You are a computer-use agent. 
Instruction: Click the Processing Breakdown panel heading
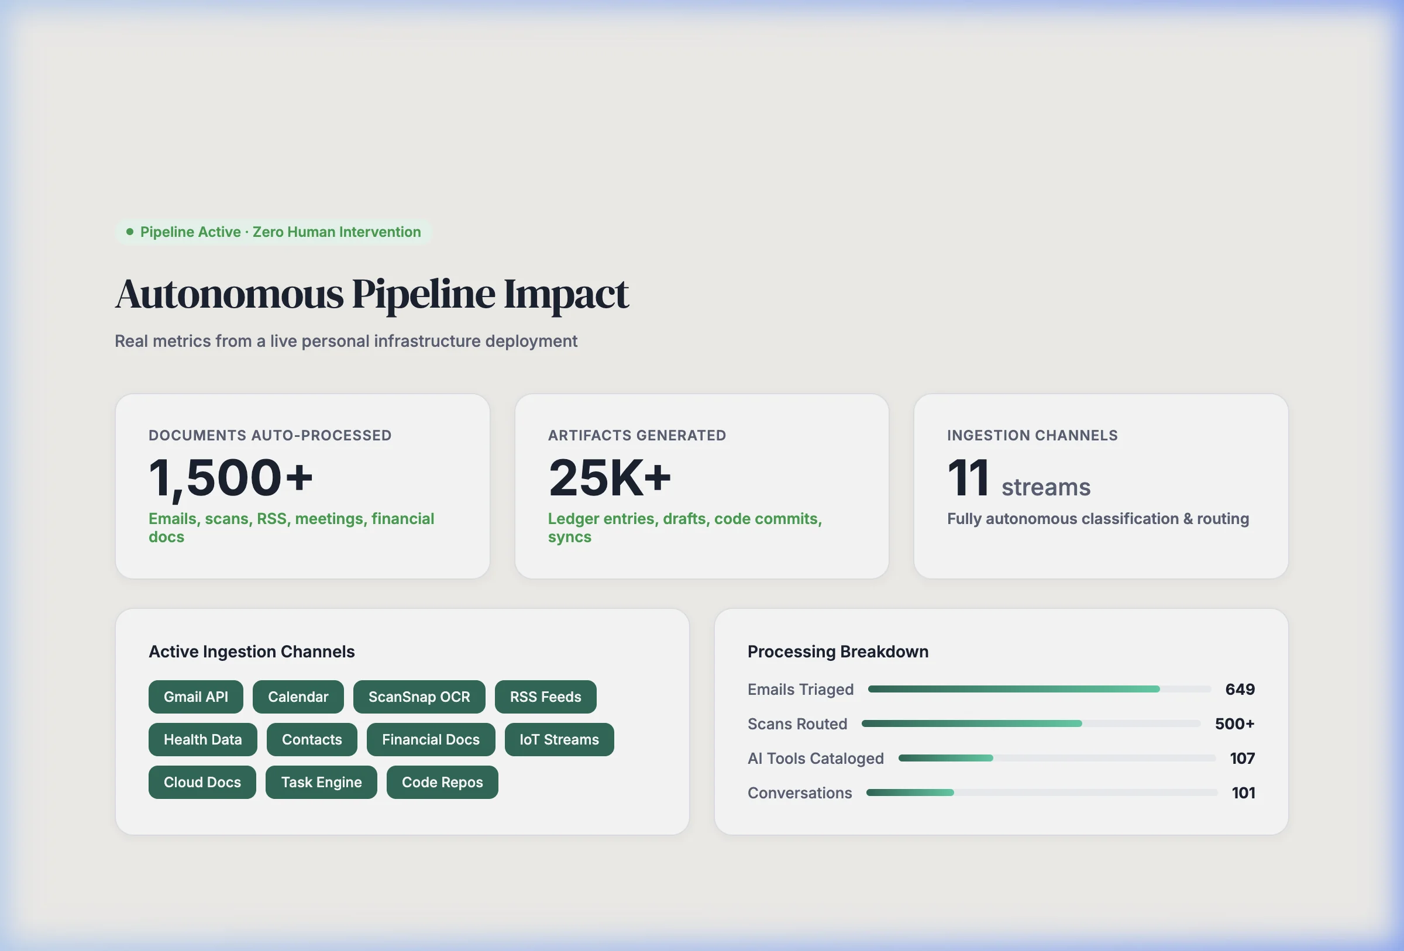837,651
